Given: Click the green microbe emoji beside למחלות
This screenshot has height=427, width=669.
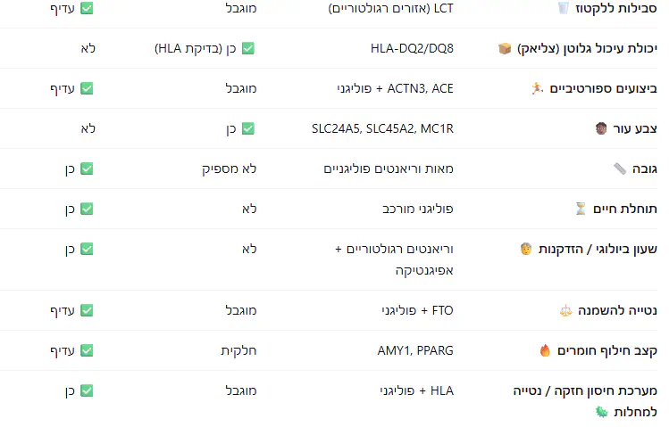Looking at the screenshot, I should [602, 412].
